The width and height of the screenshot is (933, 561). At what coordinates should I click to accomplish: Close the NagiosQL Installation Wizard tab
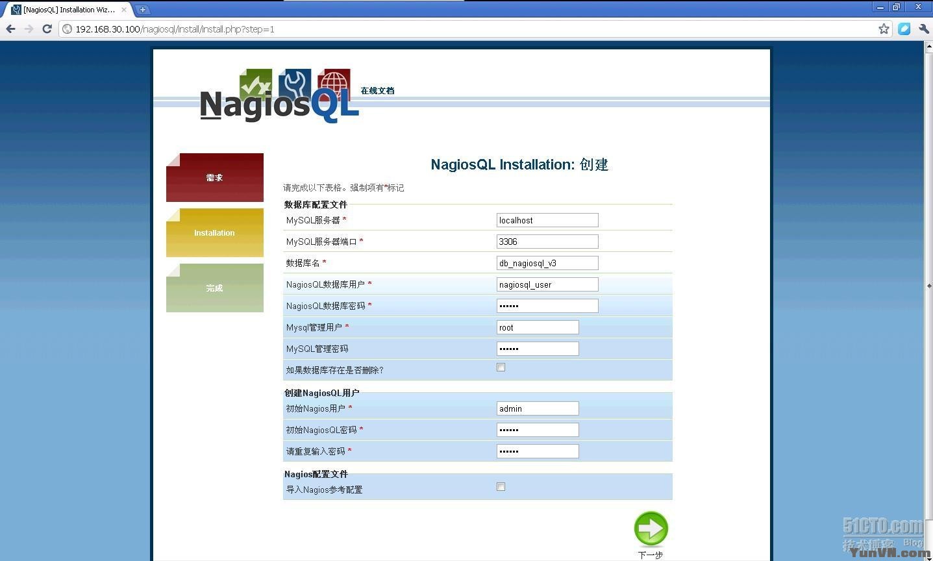click(x=123, y=10)
